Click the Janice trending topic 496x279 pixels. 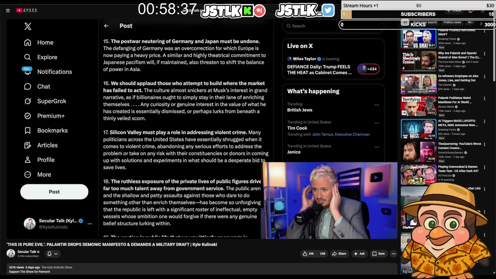click(x=294, y=152)
